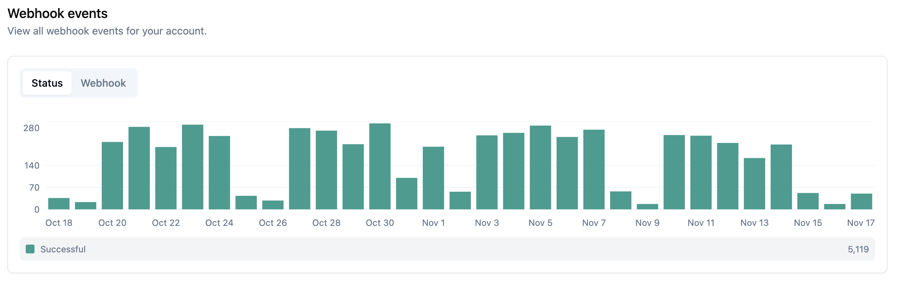Image resolution: width=897 pixels, height=285 pixels.
Task: Click the Nov 3 bar
Action: 487,172
